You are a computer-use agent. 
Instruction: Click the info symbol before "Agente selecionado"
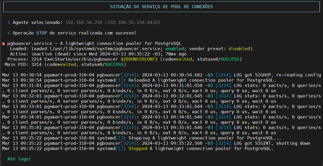click(9, 22)
